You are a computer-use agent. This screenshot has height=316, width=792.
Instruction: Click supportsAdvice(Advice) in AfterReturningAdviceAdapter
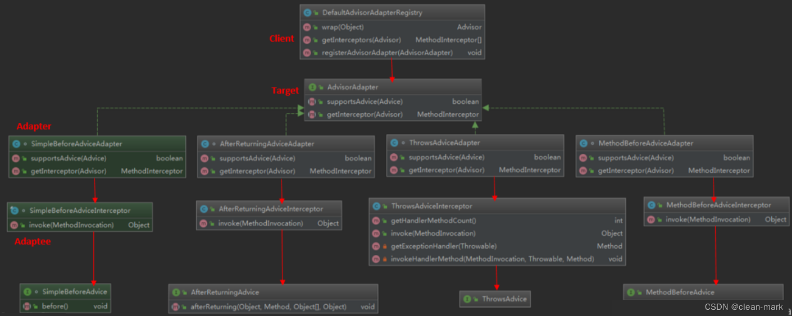click(257, 158)
